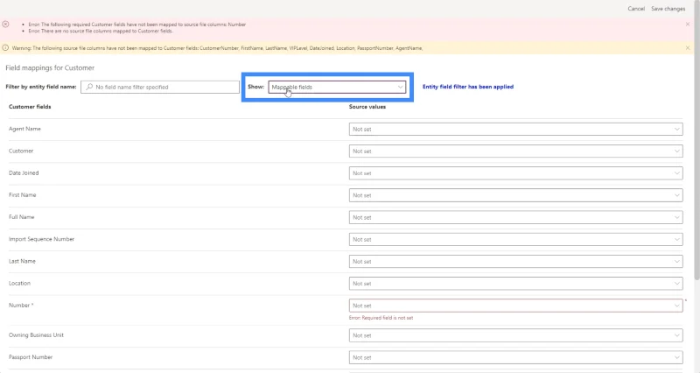Click the 'Customer fields' column header

30,107
